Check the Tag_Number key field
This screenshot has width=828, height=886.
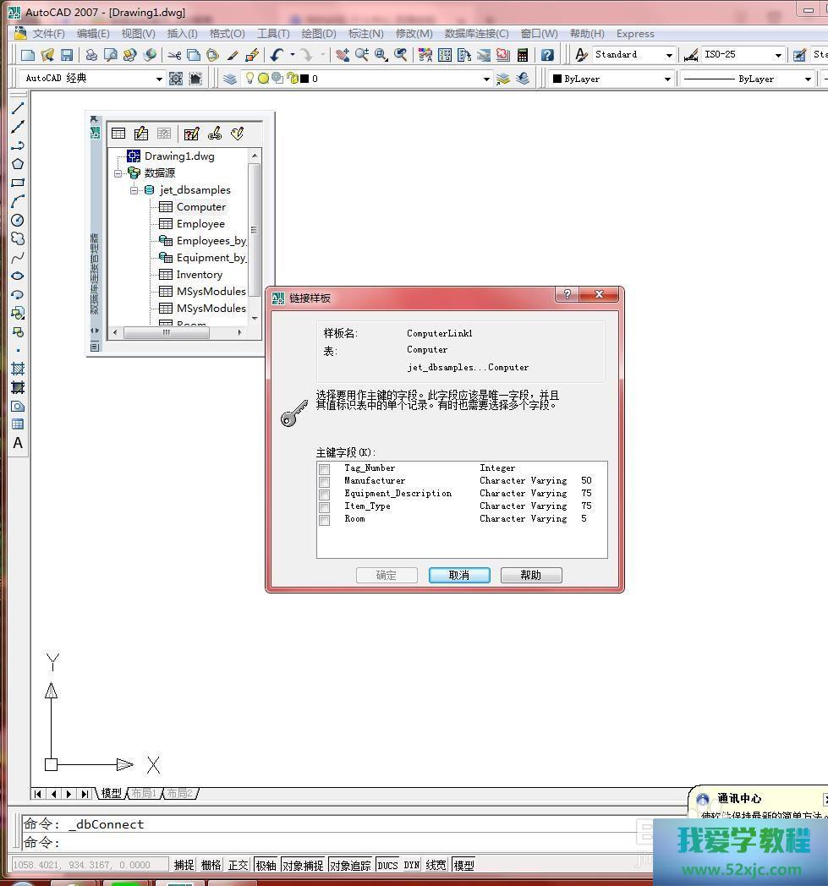click(324, 469)
